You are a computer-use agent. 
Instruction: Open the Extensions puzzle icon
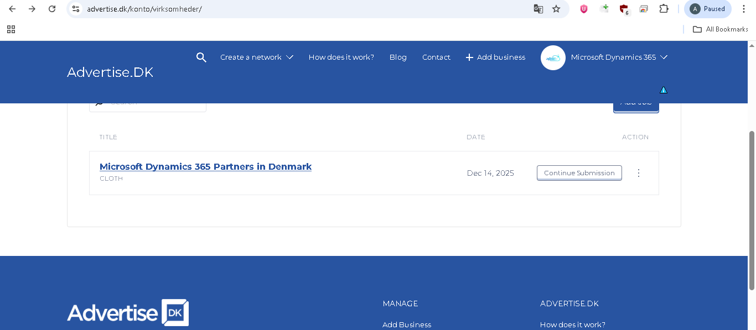664,9
